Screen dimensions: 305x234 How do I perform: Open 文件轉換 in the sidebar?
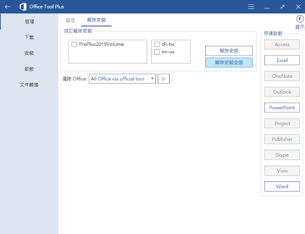pyautogui.click(x=29, y=85)
